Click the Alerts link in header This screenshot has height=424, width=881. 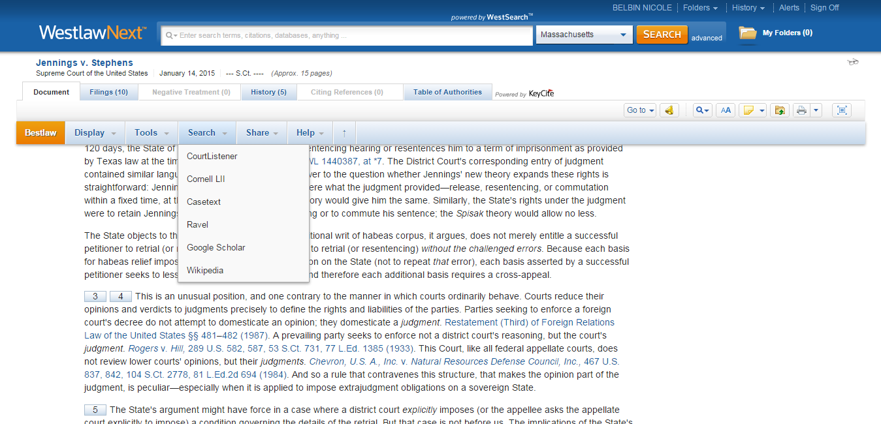tap(789, 8)
